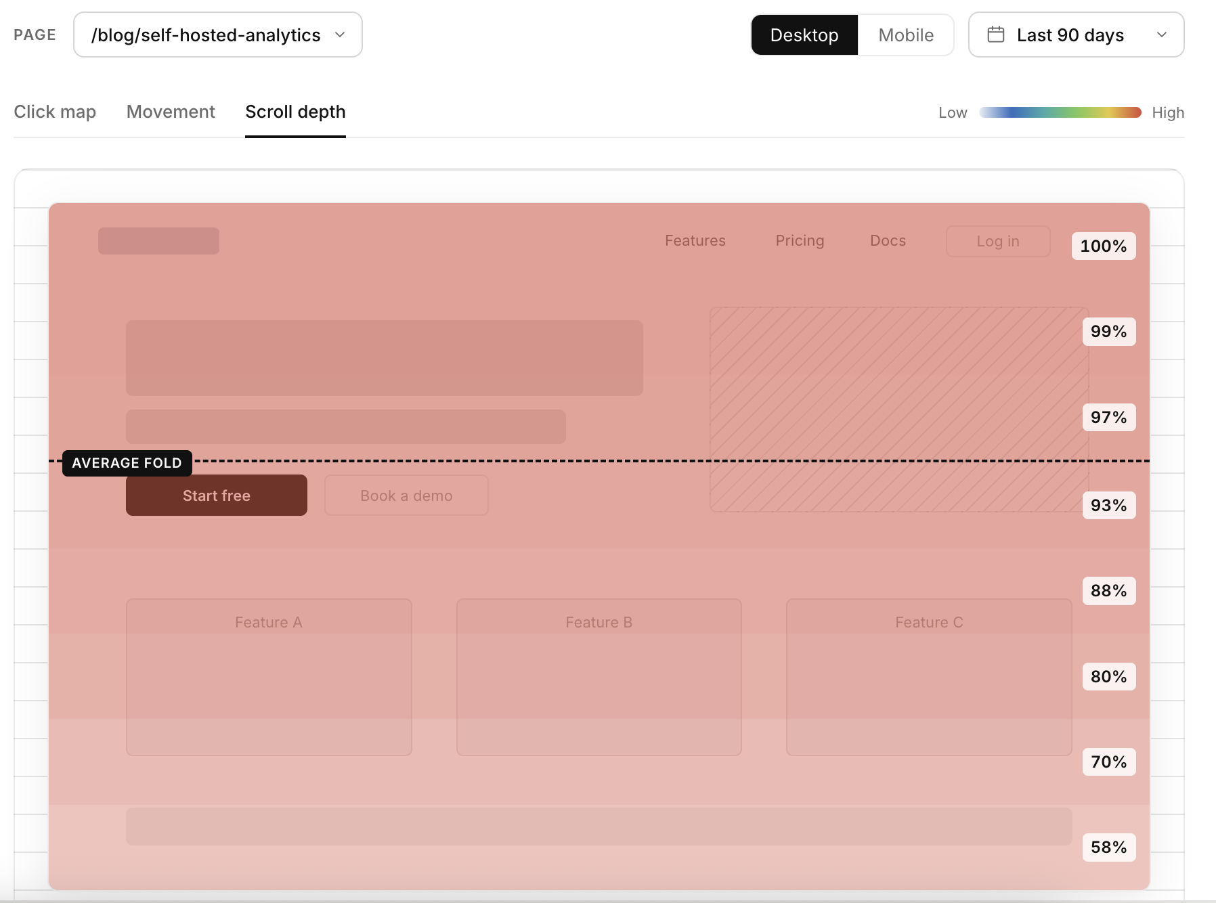Click the 70% scroll depth label

(x=1109, y=762)
